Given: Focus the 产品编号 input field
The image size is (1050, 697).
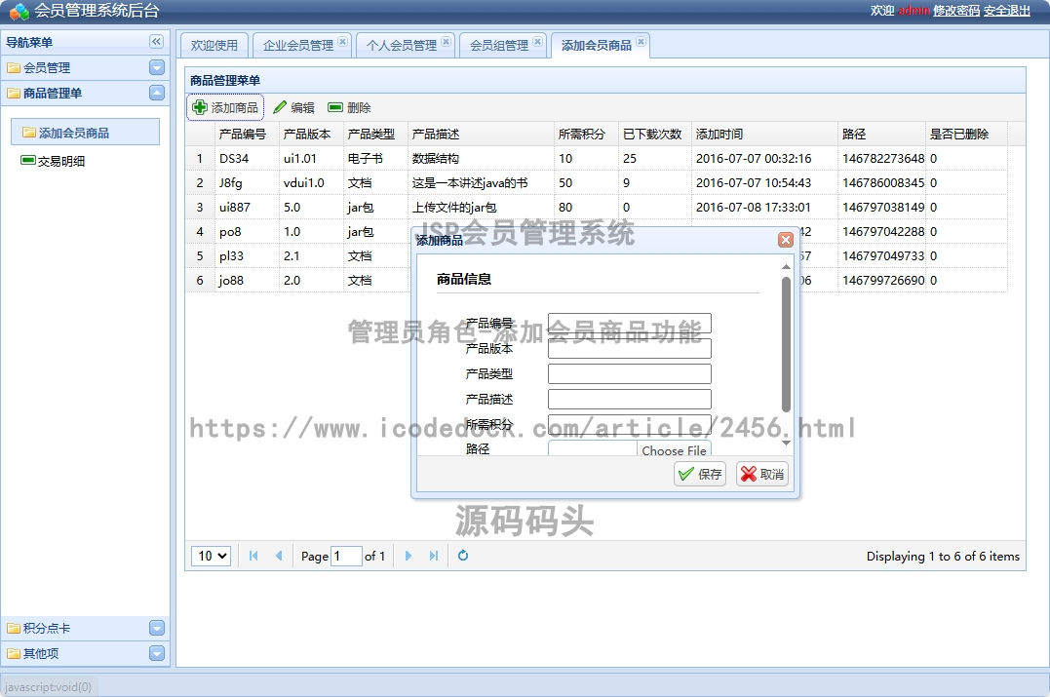Looking at the screenshot, I should point(630,324).
